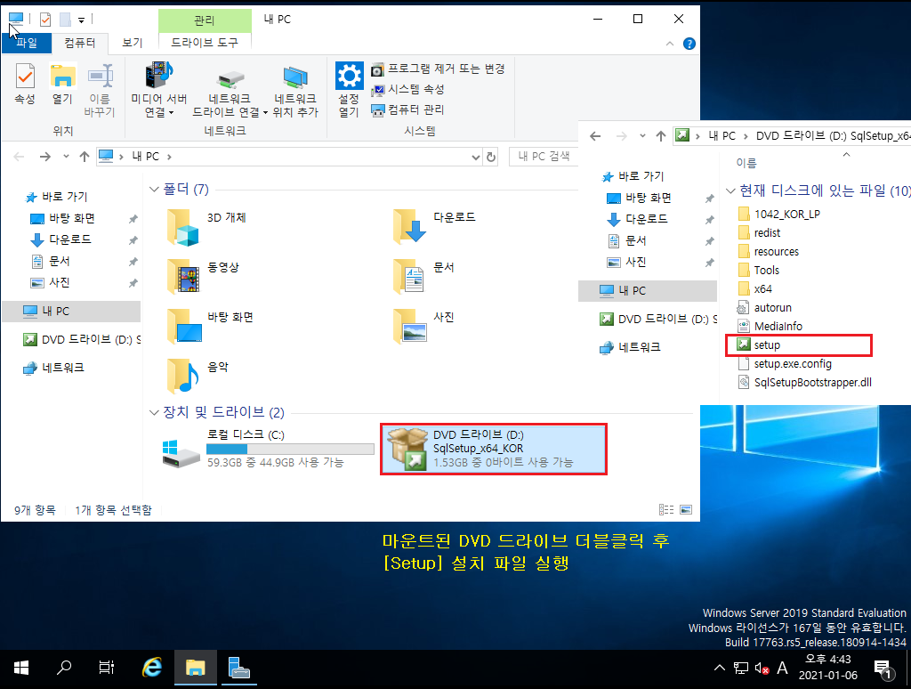911x689 pixels.
Task: Select the setup.exe.config file
Action: 785,364
